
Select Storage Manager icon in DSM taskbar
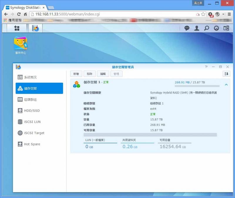36,28
